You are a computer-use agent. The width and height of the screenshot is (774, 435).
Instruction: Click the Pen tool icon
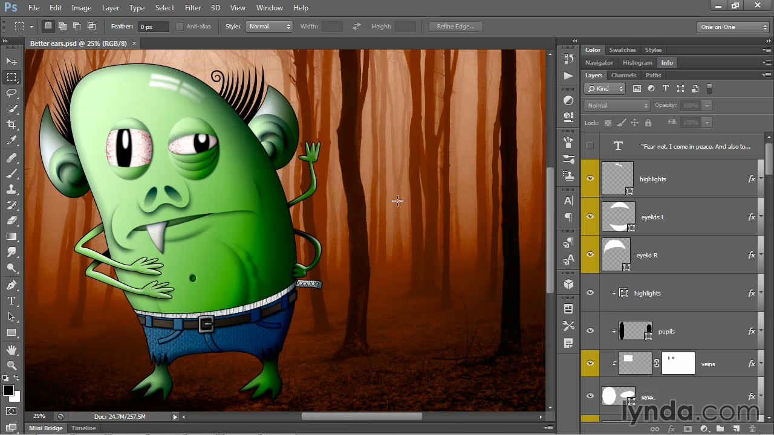(x=11, y=285)
